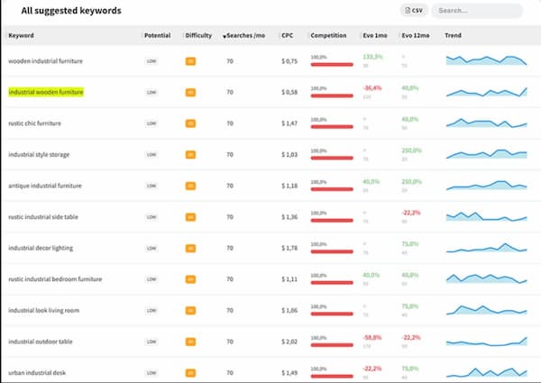Click LOW potential badge for 'rustic industrial bedroom furniture'
Screen dimensions: 541x383
pyautogui.click(x=151, y=279)
